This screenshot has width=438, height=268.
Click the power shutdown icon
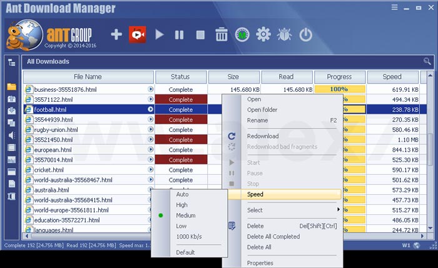[x=305, y=35]
